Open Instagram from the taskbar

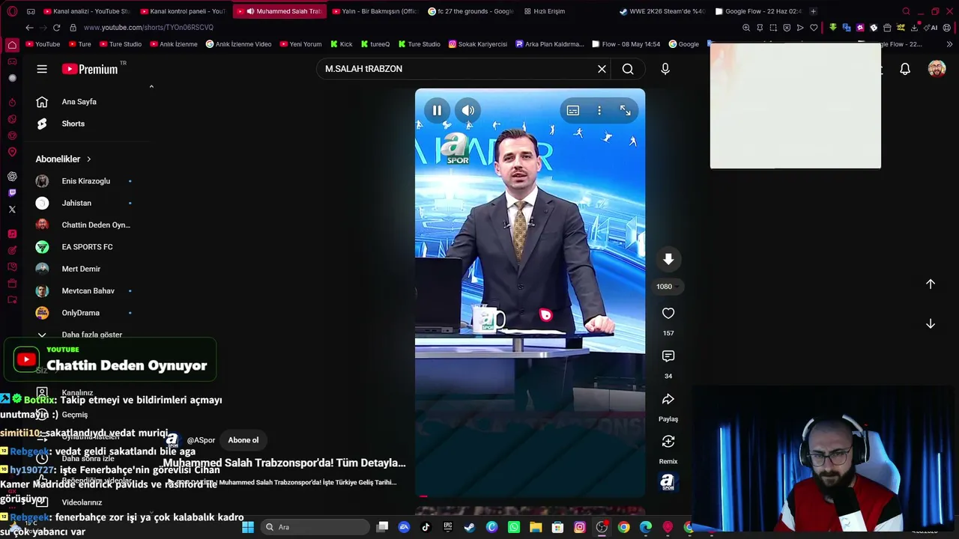pyautogui.click(x=580, y=527)
